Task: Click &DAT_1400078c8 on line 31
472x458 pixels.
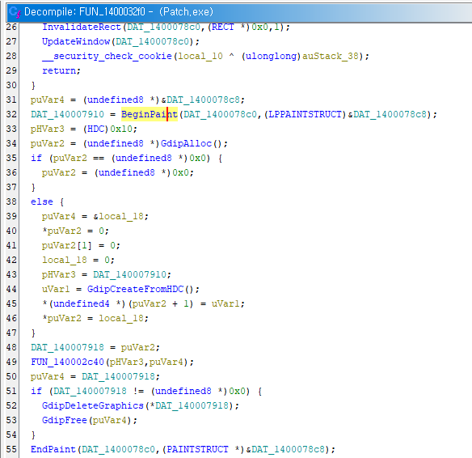Action: point(200,100)
